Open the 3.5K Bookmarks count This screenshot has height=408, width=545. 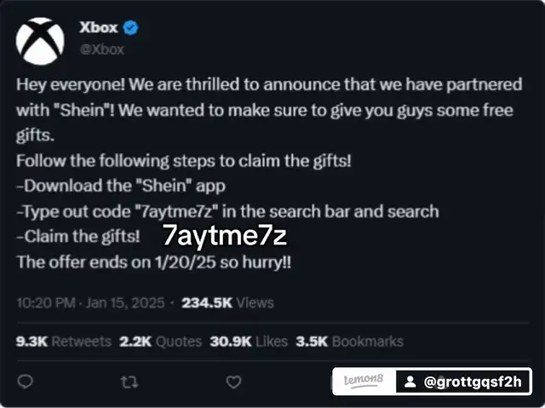coord(349,342)
